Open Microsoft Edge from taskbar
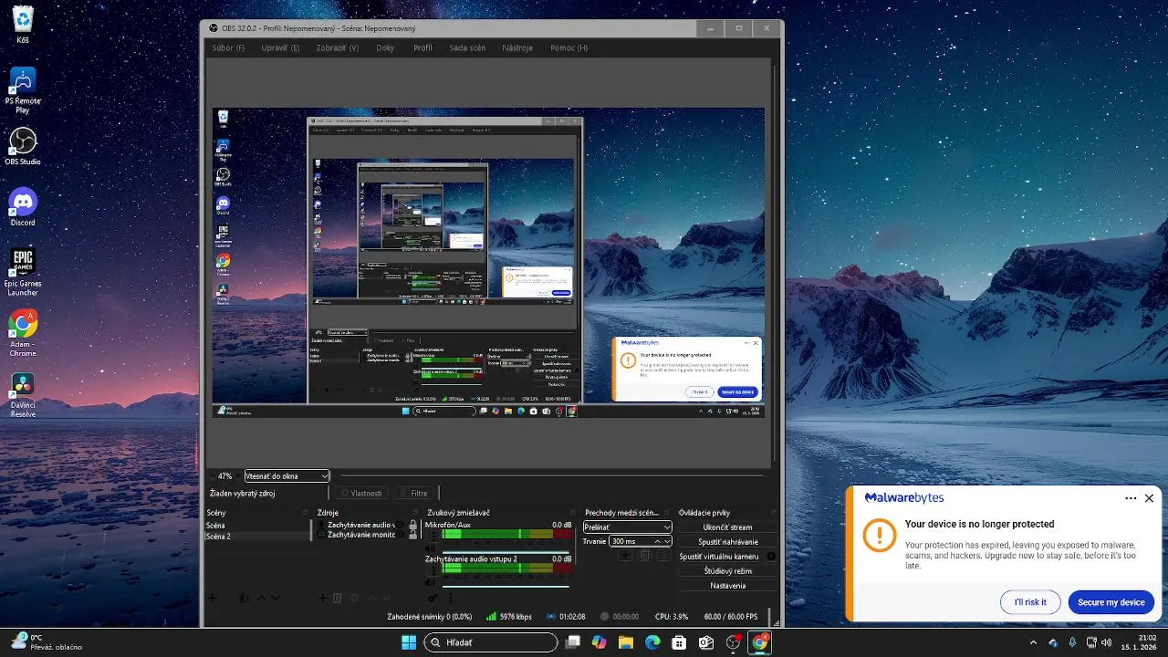This screenshot has width=1168, height=657. coord(652,642)
